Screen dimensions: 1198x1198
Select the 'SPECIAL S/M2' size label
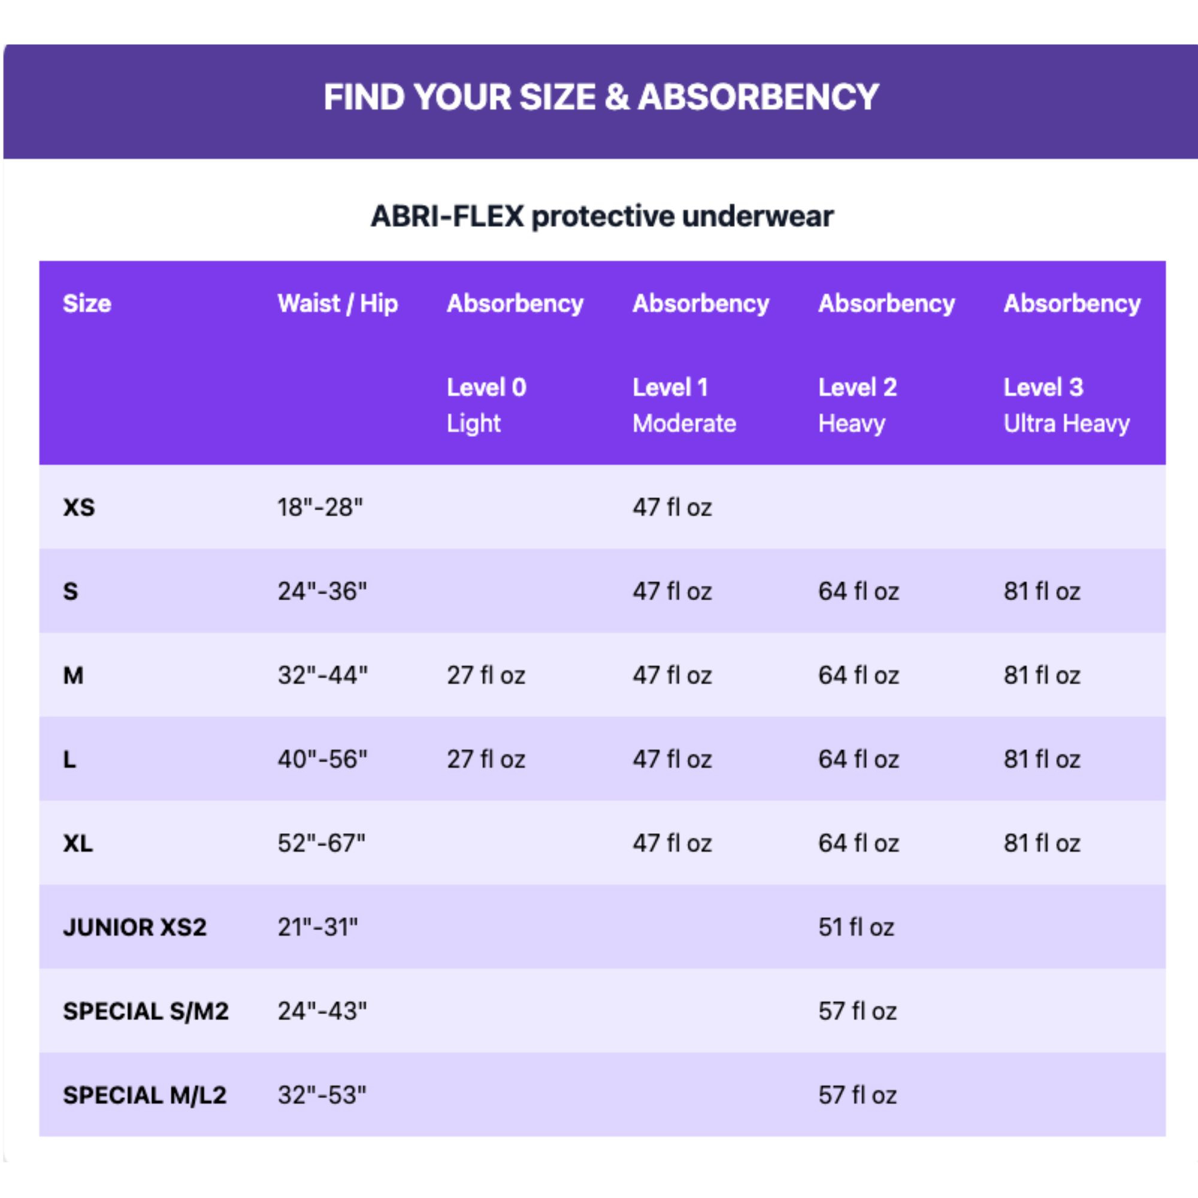pyautogui.click(x=146, y=1011)
